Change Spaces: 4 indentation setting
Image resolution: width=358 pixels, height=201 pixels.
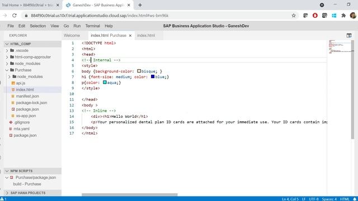329,199
